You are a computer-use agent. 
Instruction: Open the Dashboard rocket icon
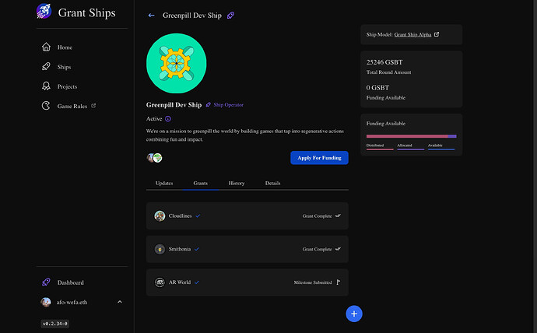(46, 282)
